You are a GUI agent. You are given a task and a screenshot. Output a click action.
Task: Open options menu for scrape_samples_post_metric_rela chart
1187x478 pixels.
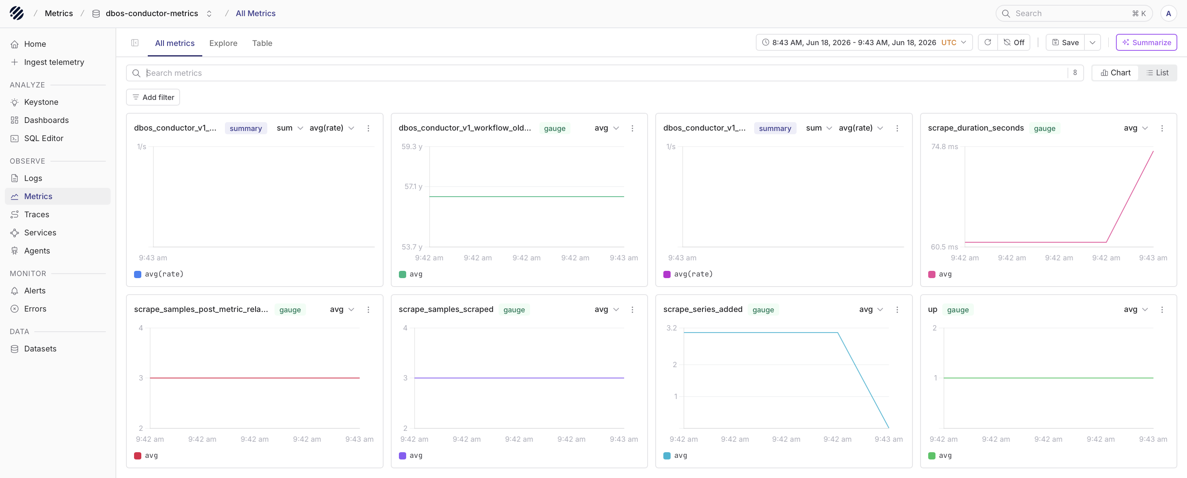[x=368, y=310]
